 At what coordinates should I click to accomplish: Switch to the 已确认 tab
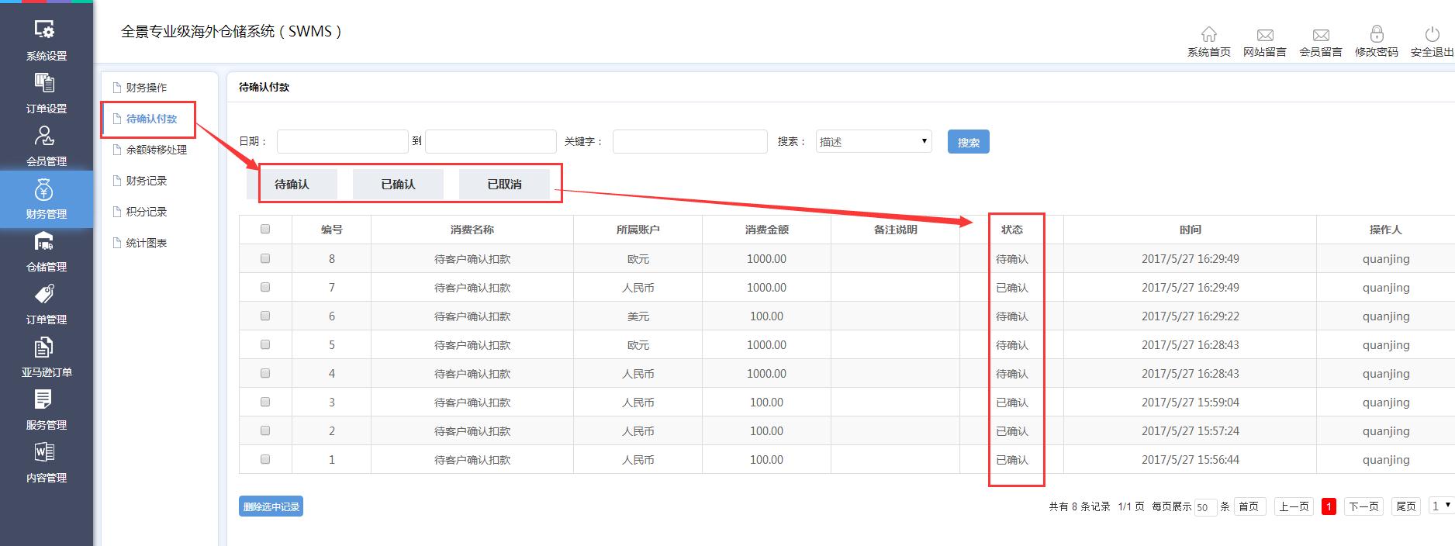(x=398, y=185)
